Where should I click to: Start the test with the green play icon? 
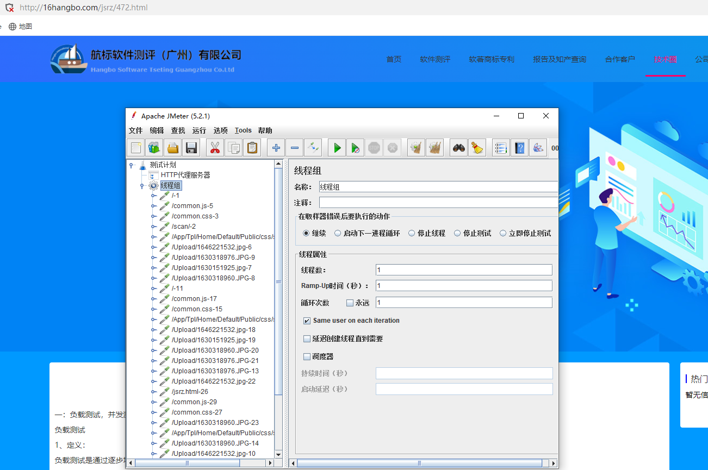coord(337,147)
